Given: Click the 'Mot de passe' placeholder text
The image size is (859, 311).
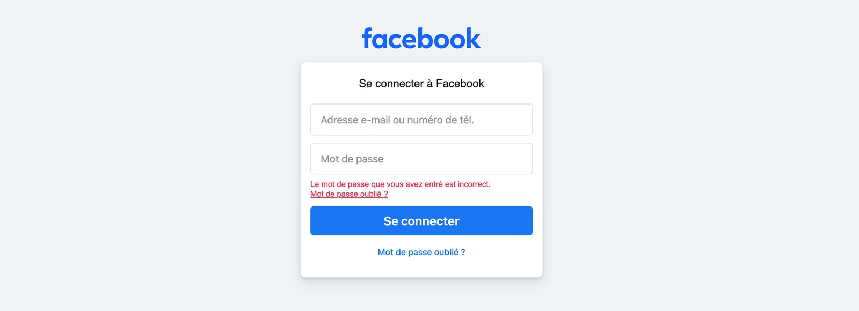Looking at the screenshot, I should click(x=352, y=158).
